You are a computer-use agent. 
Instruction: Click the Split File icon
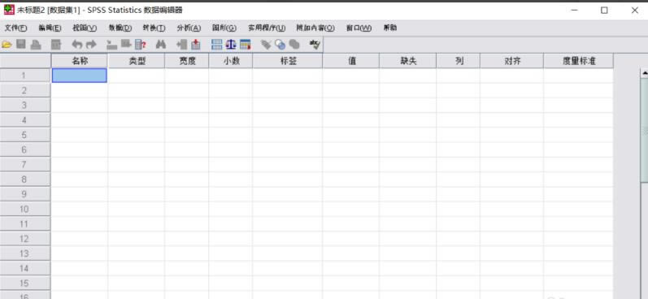tap(216, 45)
